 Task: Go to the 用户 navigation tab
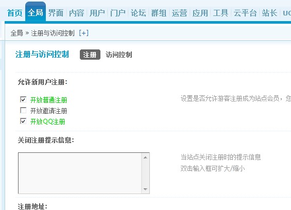(x=97, y=13)
